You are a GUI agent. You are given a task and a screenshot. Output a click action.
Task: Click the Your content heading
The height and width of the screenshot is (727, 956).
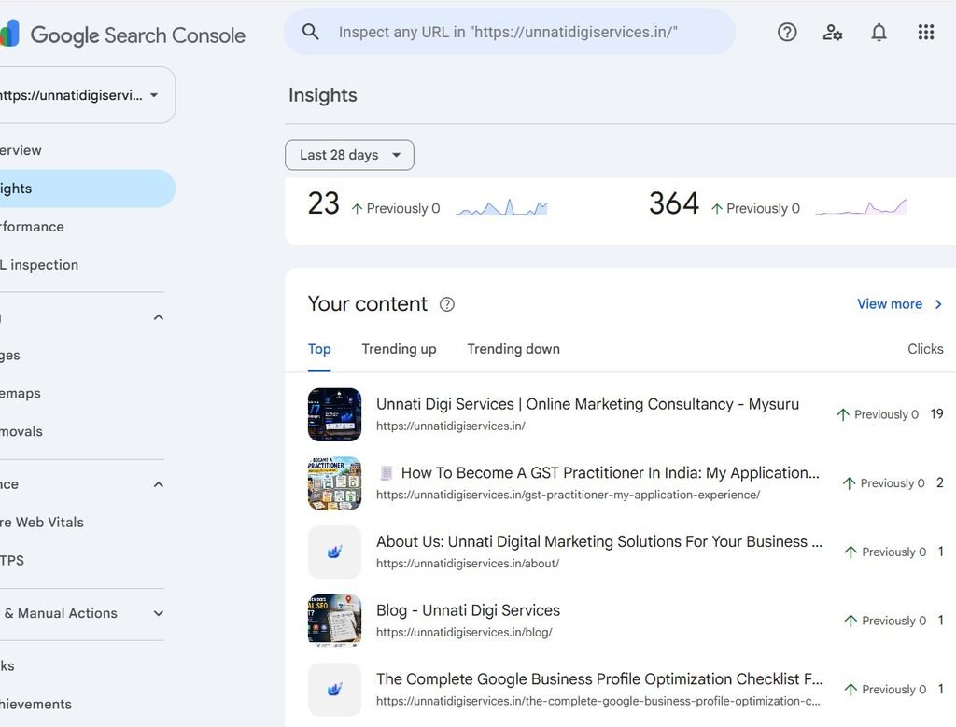coord(368,304)
